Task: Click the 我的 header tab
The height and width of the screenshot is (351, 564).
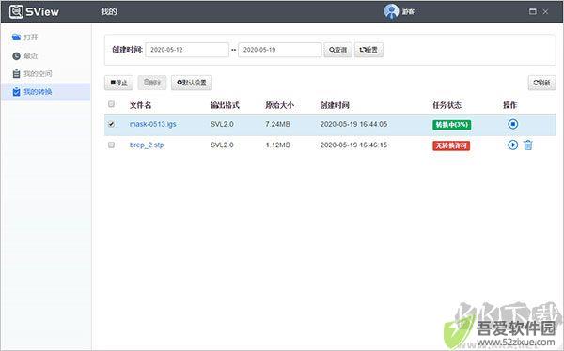Action: (109, 11)
